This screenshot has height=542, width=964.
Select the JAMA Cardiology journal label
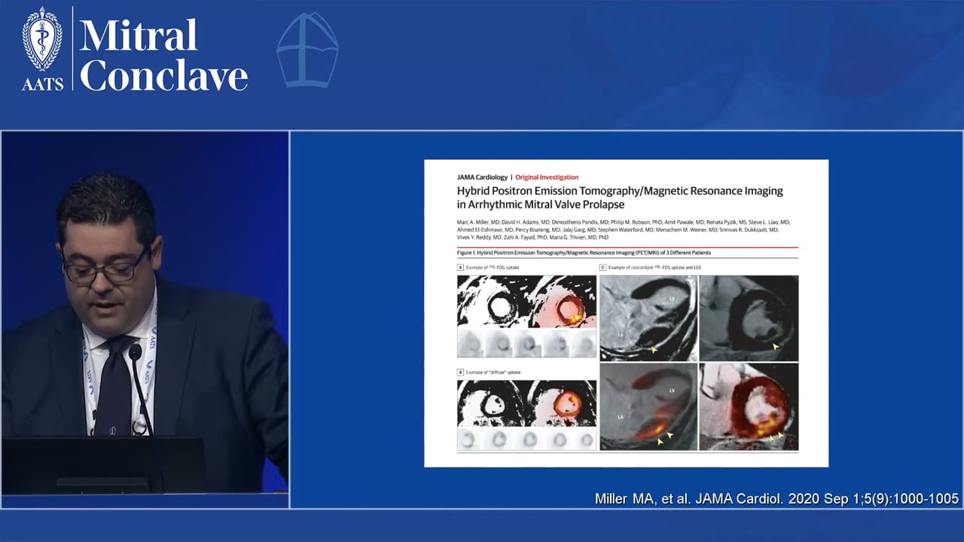pos(481,177)
